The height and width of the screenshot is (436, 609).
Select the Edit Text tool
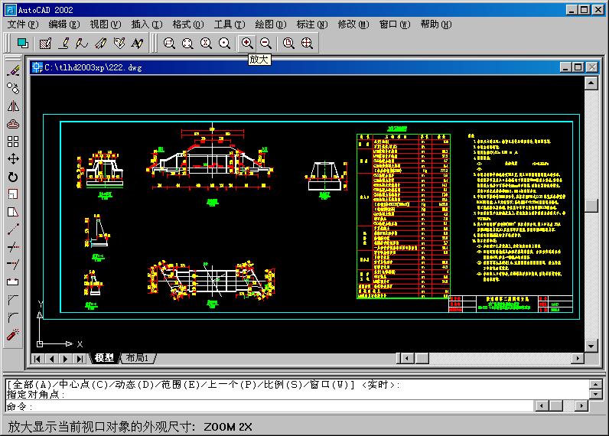coord(137,43)
